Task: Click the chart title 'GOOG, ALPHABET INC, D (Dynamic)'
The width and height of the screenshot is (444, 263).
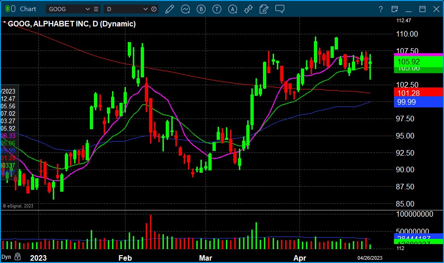Action: 72,24
